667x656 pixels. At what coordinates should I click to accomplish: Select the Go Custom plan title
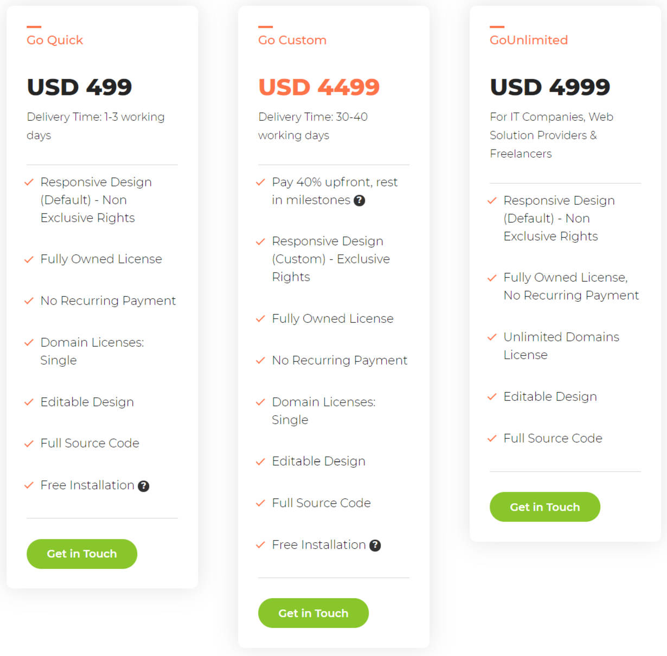(292, 40)
